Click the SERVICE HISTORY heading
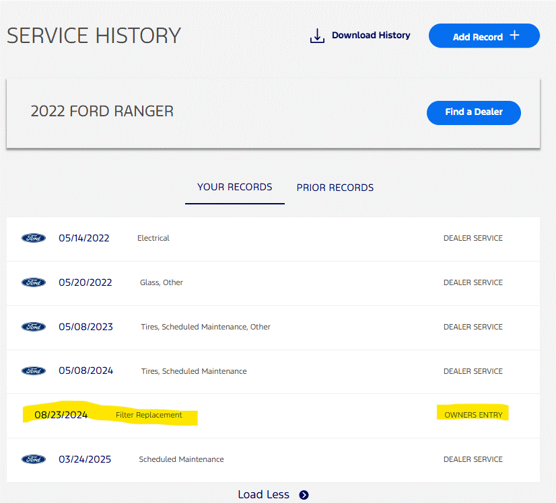 (x=94, y=36)
